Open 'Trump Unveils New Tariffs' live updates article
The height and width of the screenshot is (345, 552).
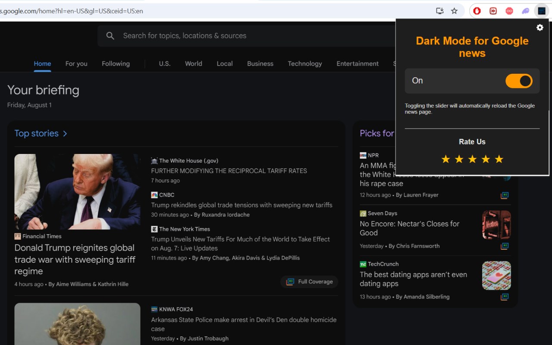[240, 244]
